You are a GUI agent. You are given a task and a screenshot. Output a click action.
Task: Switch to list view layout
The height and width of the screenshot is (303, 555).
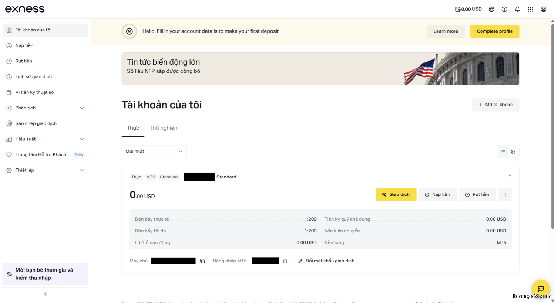(503, 151)
